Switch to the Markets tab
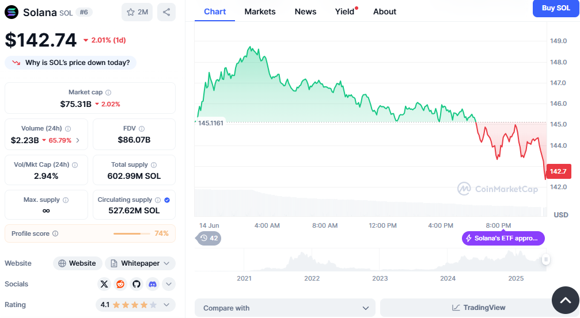This screenshot has height=318, width=580. pos(260,12)
